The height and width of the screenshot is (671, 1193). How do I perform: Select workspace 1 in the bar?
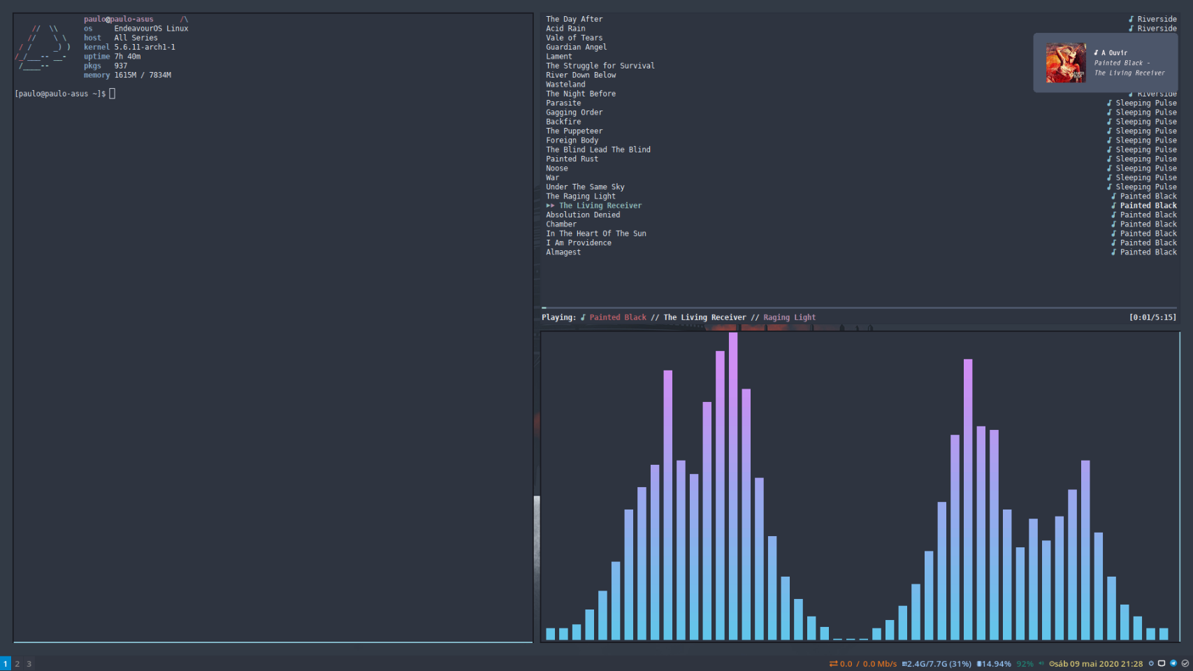tap(6, 663)
